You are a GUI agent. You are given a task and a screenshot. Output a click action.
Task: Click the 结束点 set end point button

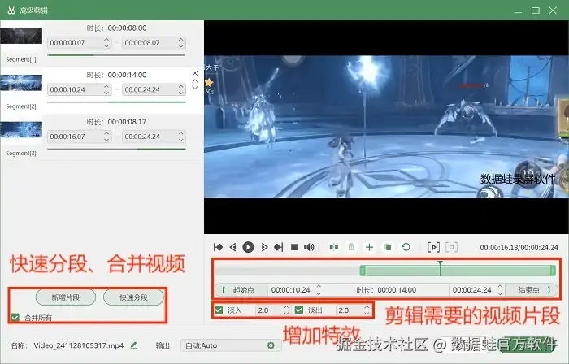click(x=532, y=290)
